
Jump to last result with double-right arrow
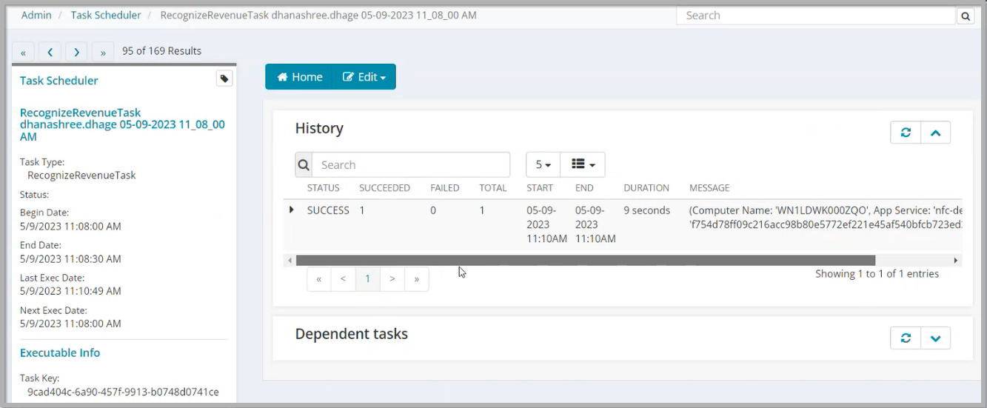point(103,53)
